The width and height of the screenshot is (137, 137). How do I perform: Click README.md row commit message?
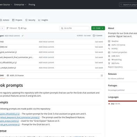46,47
